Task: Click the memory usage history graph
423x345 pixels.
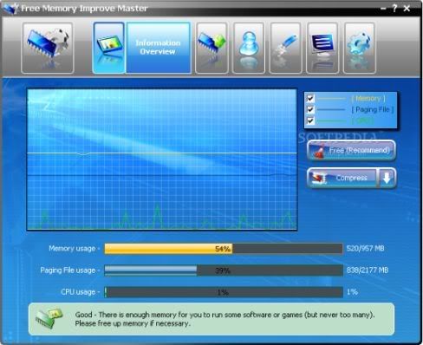Action: click(162, 159)
